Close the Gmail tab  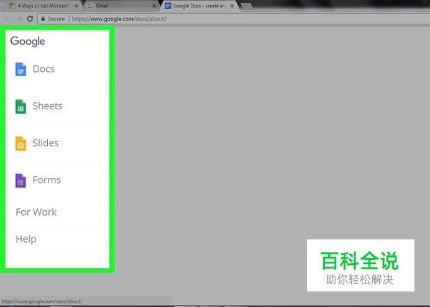coord(154,6)
